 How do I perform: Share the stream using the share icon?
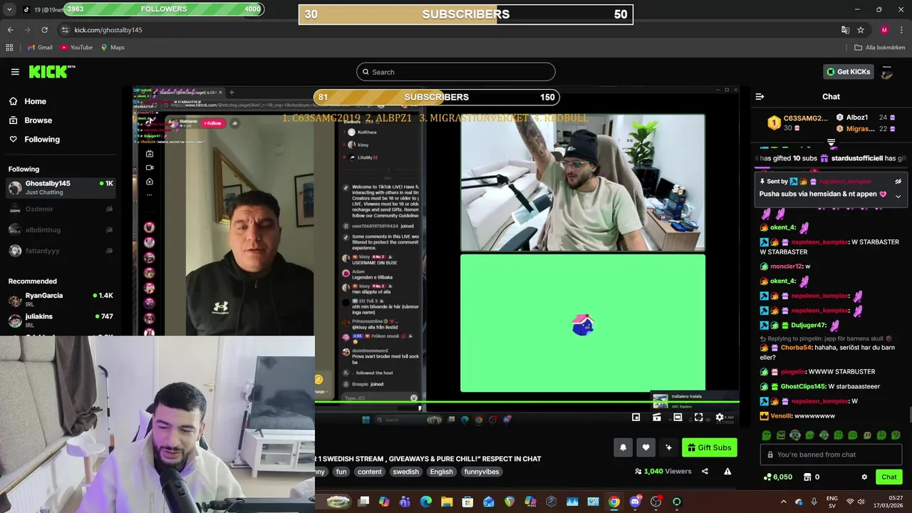tap(705, 471)
